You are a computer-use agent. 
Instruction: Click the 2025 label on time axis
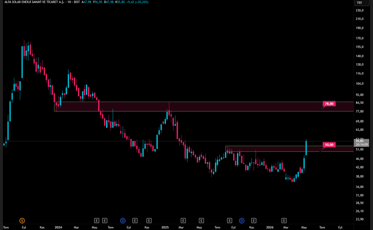coord(165,227)
